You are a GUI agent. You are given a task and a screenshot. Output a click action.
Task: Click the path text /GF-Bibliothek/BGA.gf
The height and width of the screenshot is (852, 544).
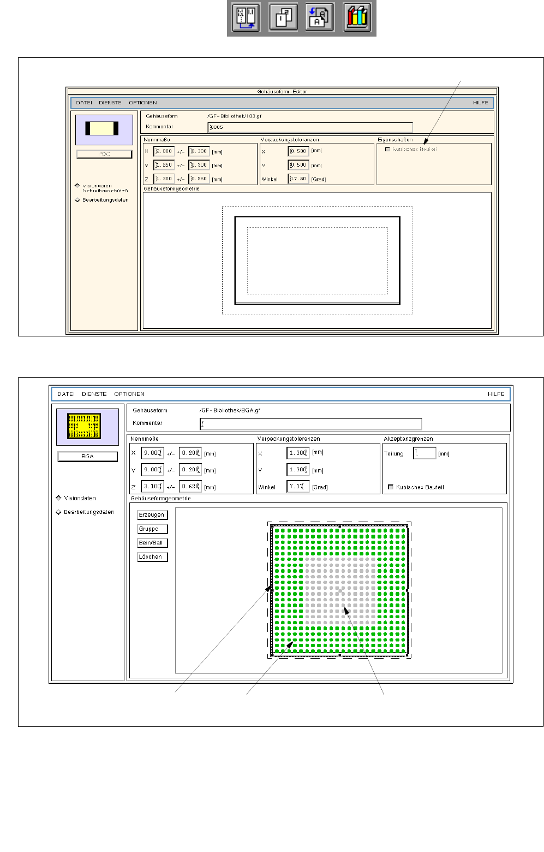[230, 410]
